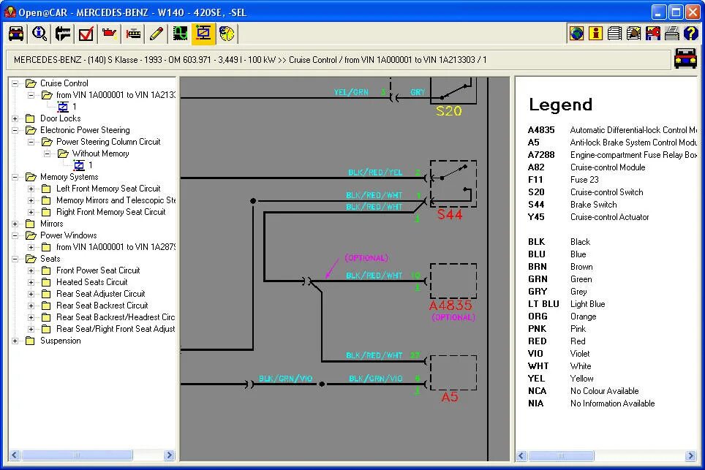The image size is (705, 470).
Task: Click the yellow information icon
Action: 595,33
